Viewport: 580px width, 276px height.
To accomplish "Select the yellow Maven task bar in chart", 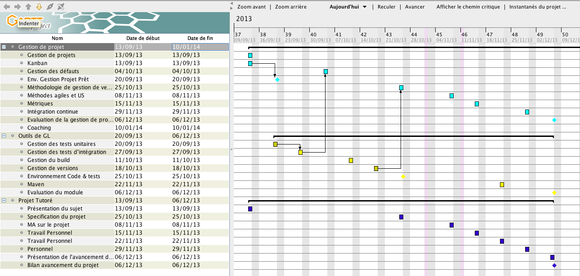I will [x=502, y=184].
